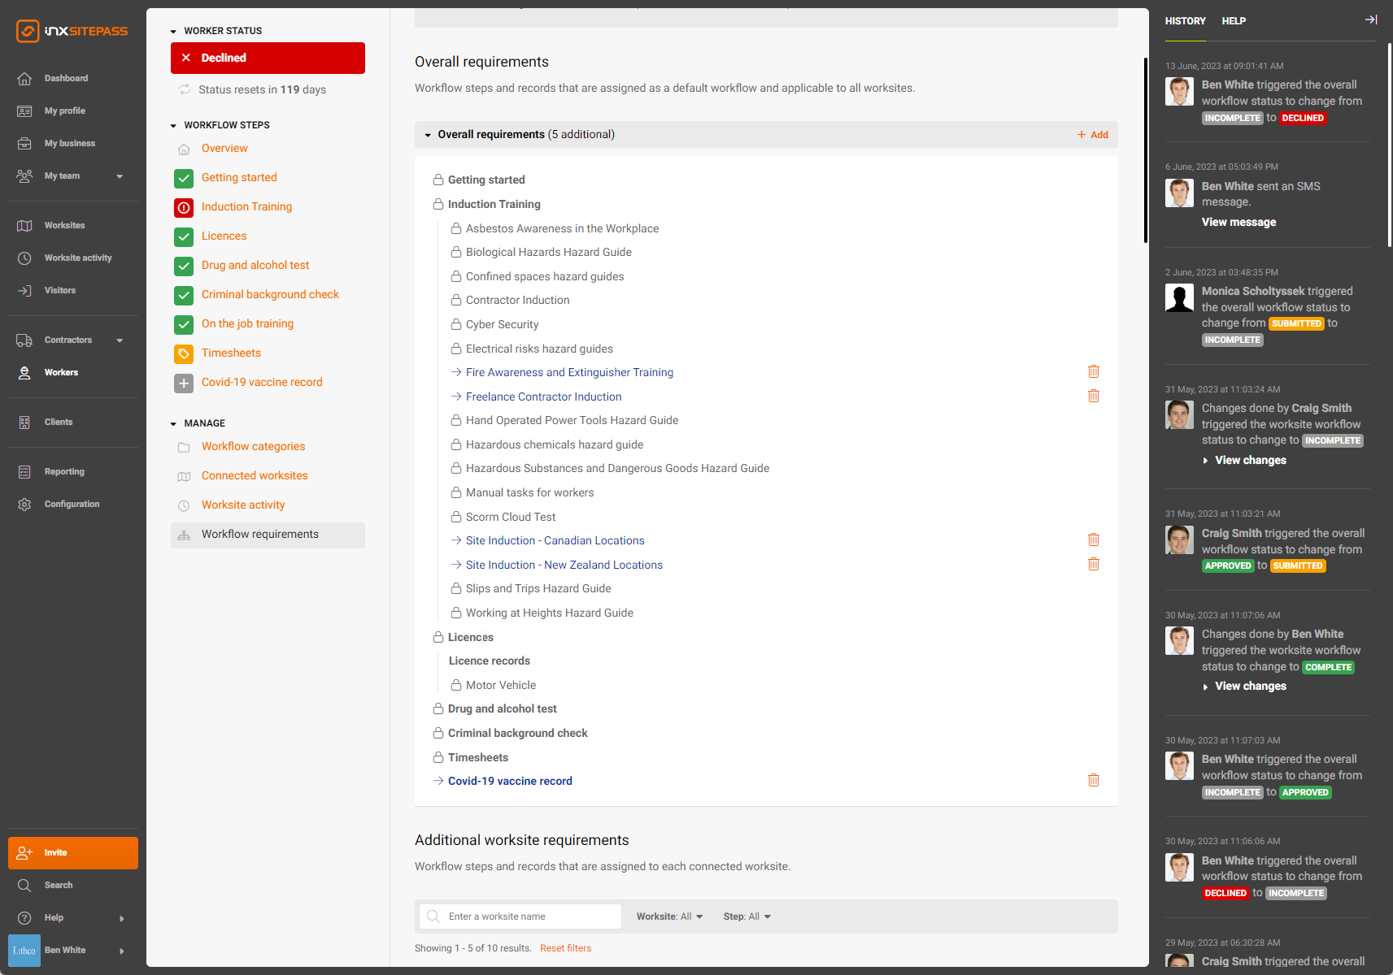Click the Search magnifier in sidebar
Screen dimensions: 1393x975
click(25, 886)
